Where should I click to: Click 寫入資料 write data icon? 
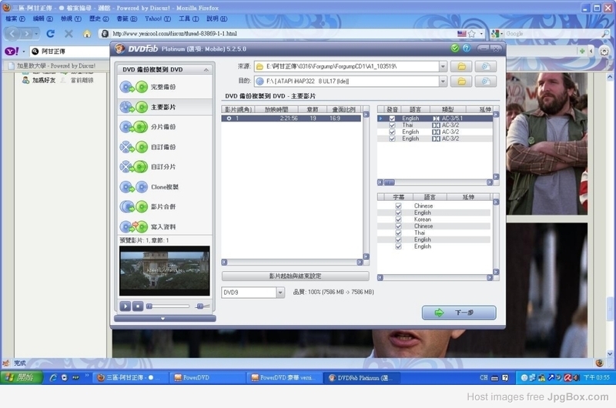coord(132,227)
